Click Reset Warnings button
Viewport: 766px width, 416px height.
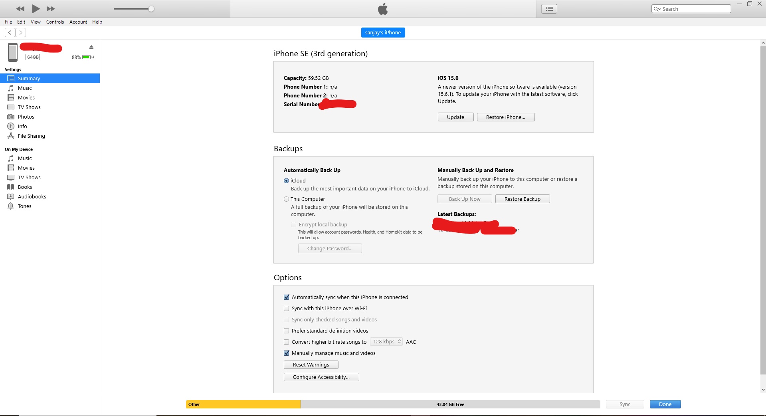click(311, 364)
